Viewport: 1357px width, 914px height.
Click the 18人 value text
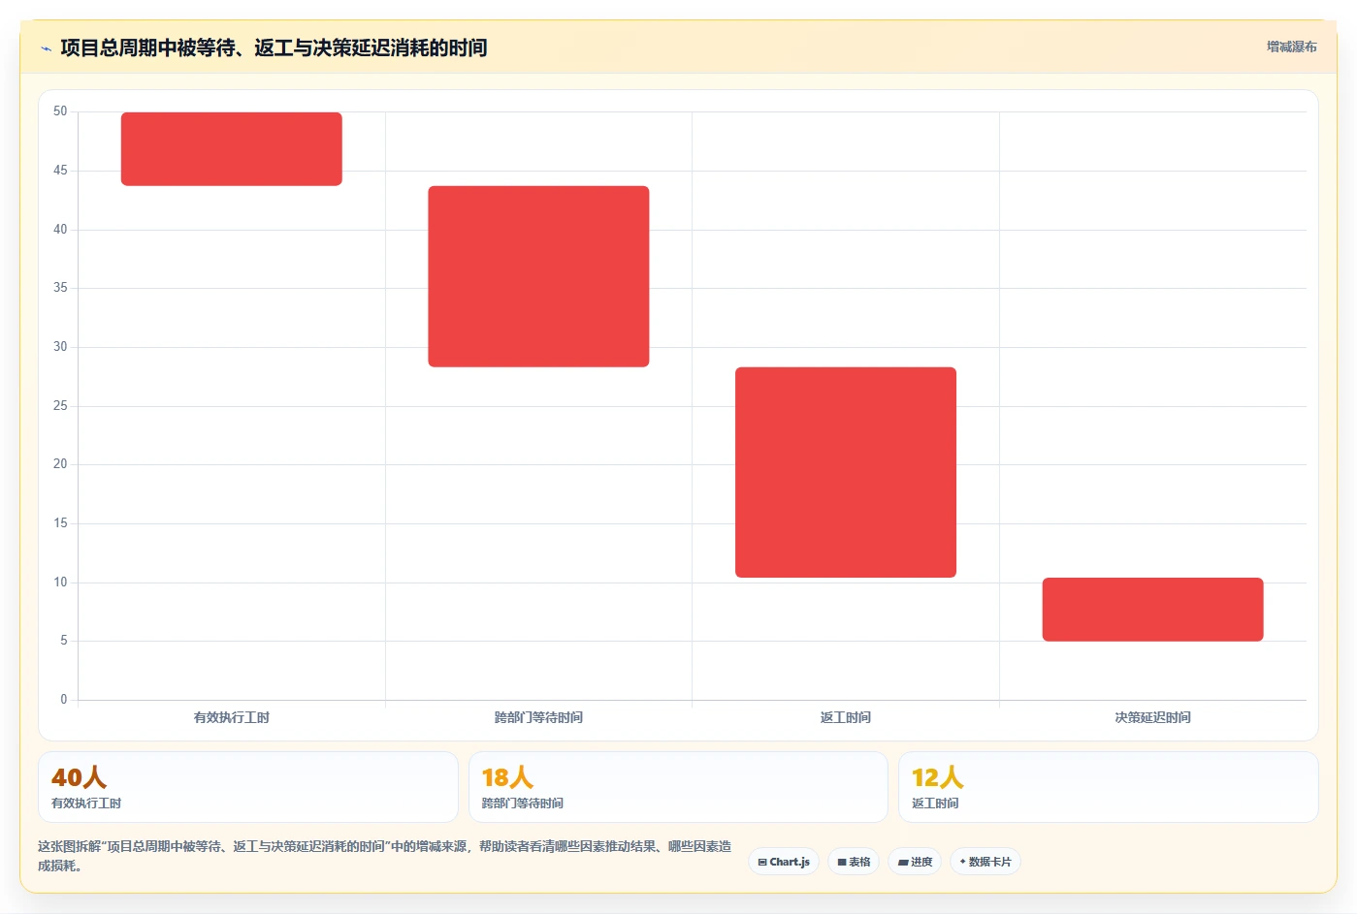(x=508, y=777)
